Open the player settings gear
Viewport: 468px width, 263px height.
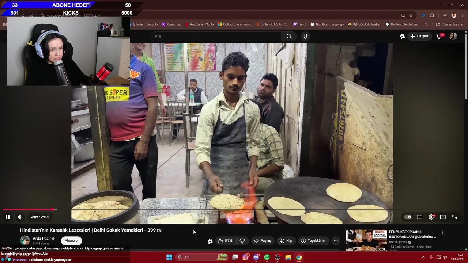pyautogui.click(x=431, y=217)
